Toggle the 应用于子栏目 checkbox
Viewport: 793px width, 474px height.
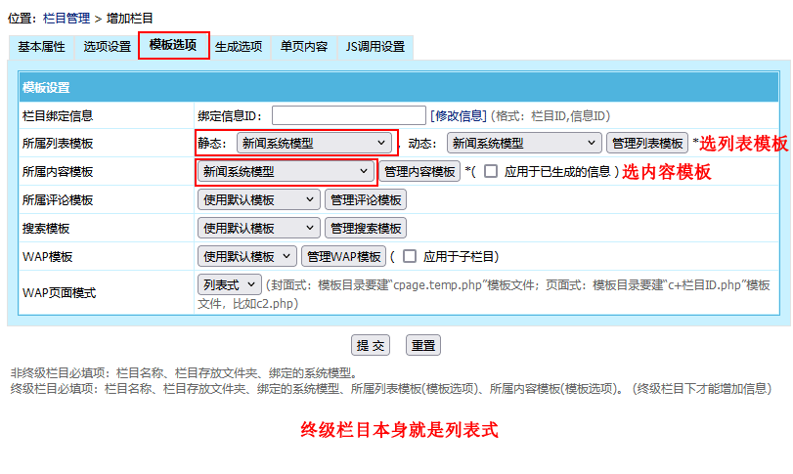tap(410, 257)
